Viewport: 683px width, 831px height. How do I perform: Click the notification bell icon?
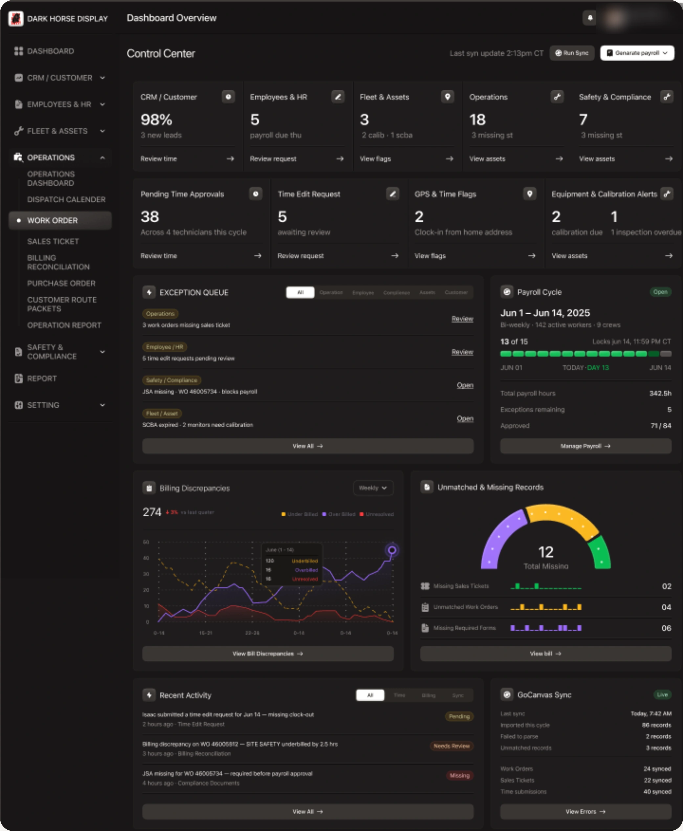(x=589, y=18)
